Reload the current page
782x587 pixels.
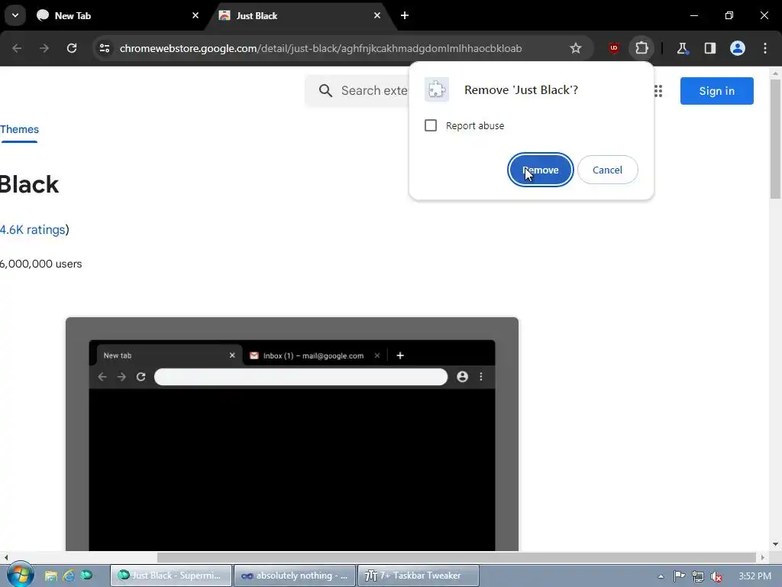(72, 48)
